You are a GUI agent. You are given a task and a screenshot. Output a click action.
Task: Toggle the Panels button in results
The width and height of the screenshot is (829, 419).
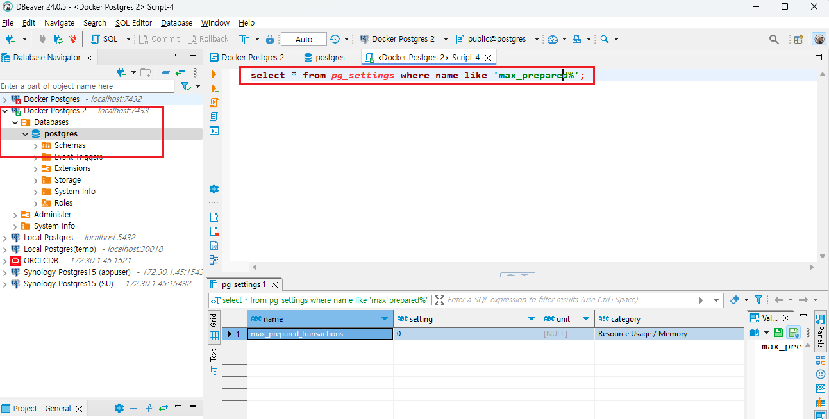click(820, 331)
